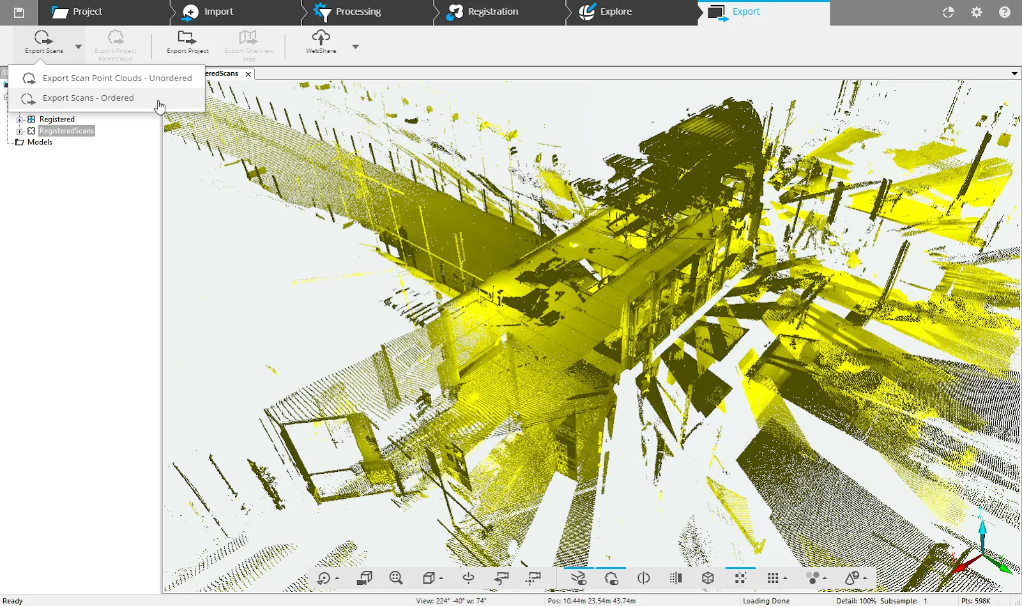Choose Export Scans - Ordered
The image size is (1022, 606).
point(107,98)
